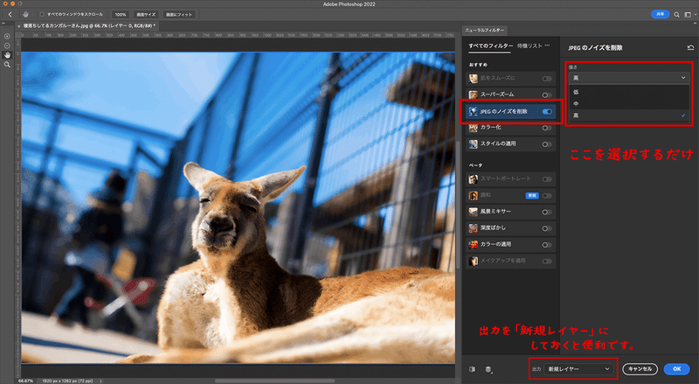Select the ニューラルフィルター panel tab
This screenshot has width=699, height=384.
485,30
